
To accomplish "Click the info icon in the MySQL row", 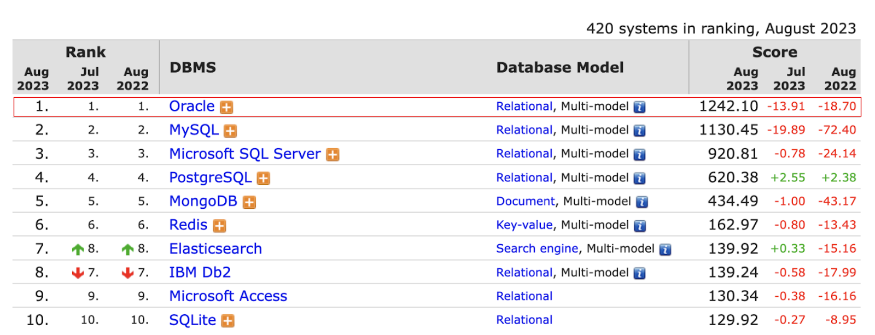I will coord(639,131).
